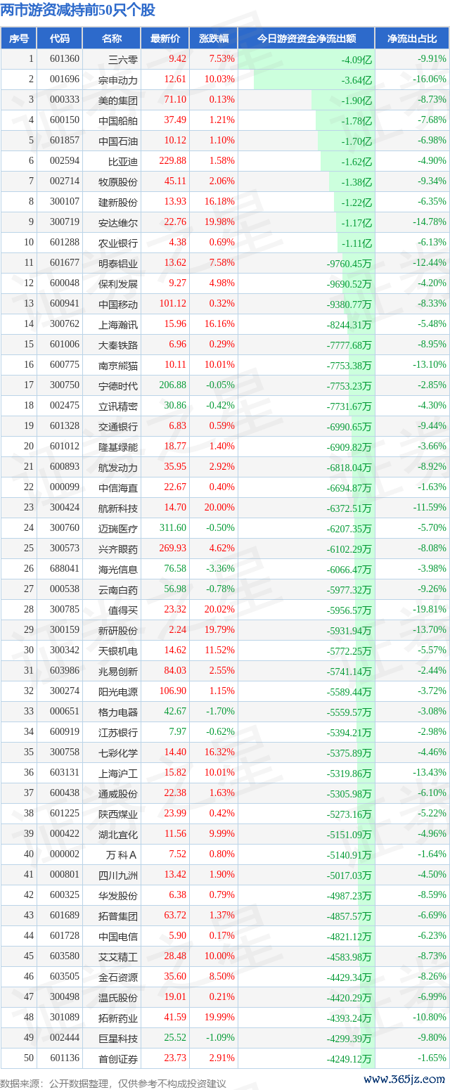
Task: Select stock name 四川九洲
Action: coord(118,875)
